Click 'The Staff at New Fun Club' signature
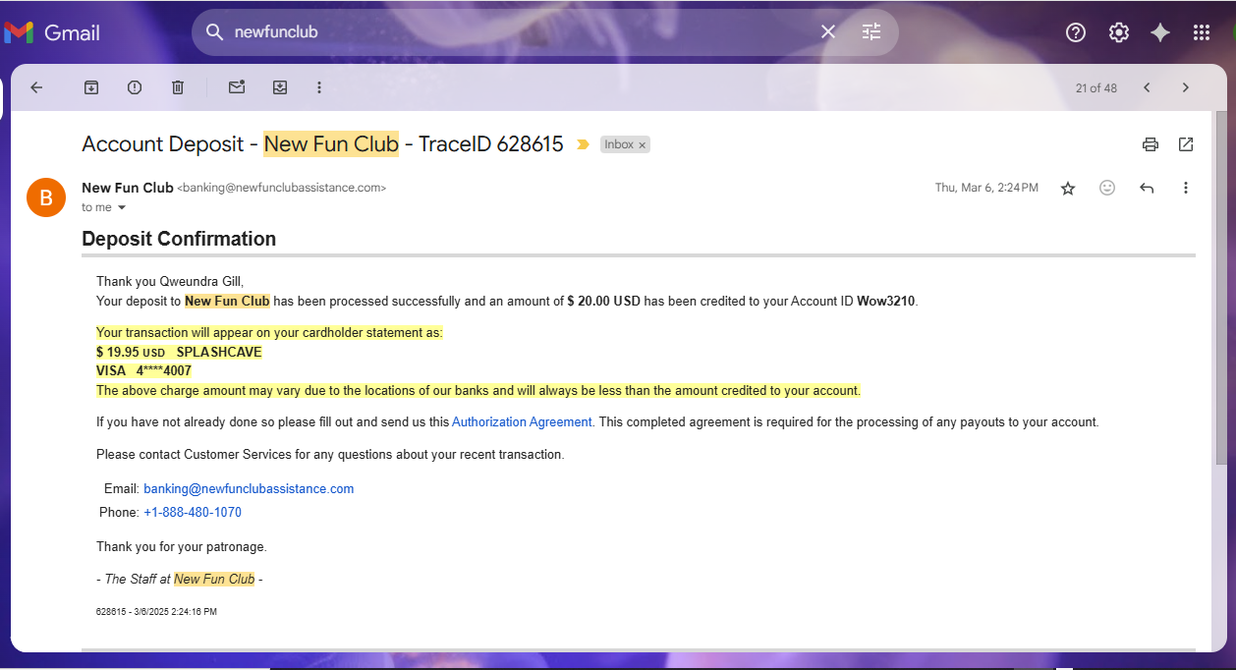Viewport: 1236px width, 670px height. point(180,579)
